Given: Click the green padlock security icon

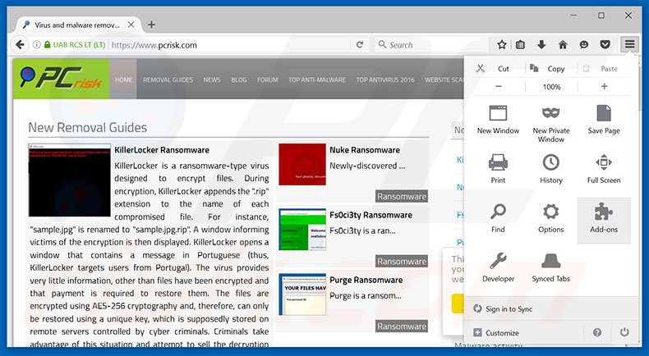Looking at the screenshot, I should (x=47, y=44).
